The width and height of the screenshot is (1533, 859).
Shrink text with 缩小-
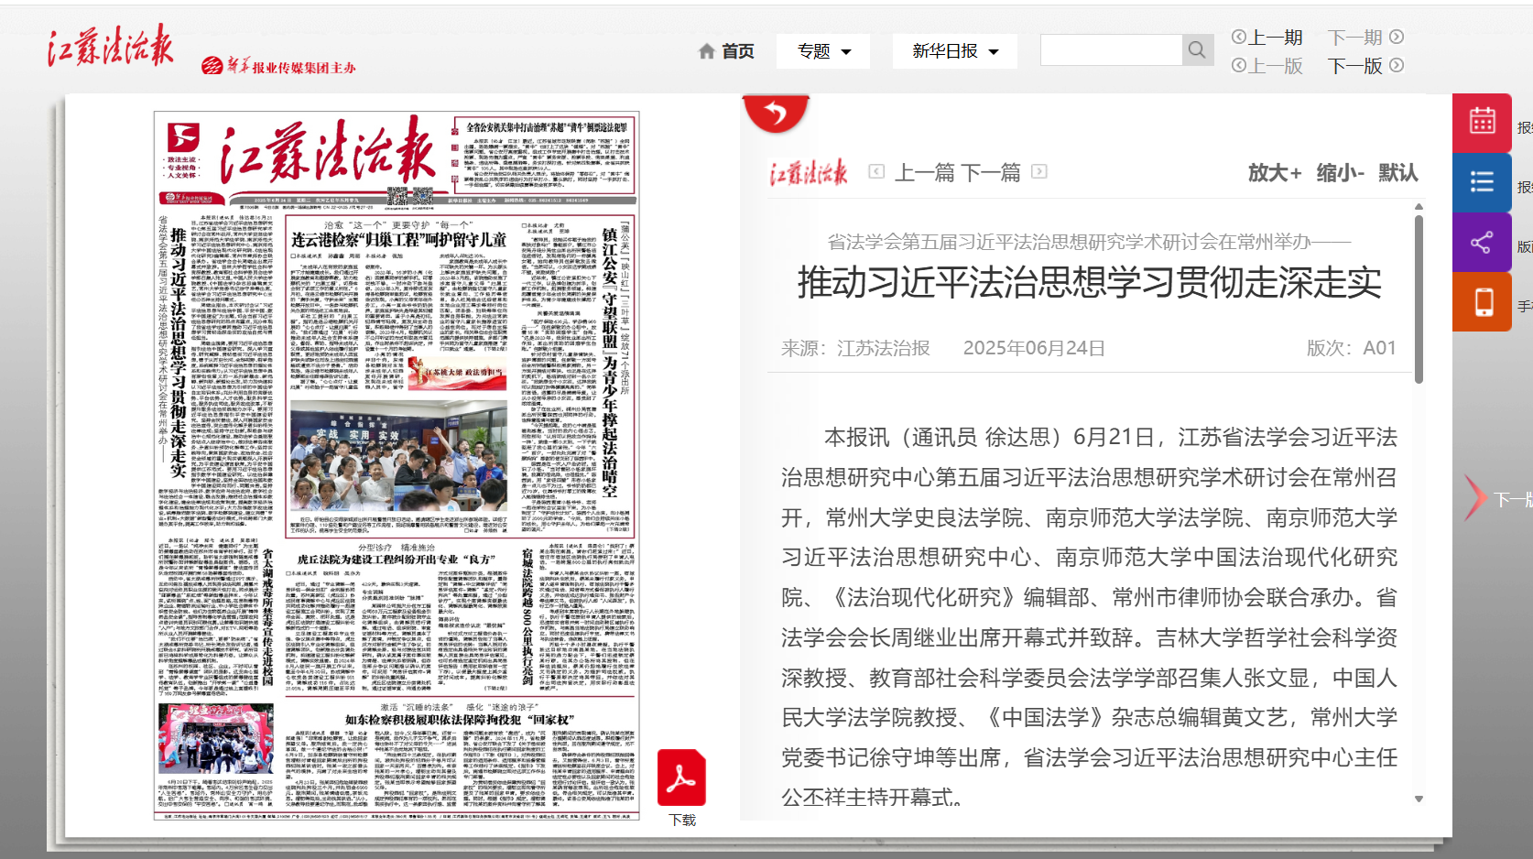(1340, 172)
